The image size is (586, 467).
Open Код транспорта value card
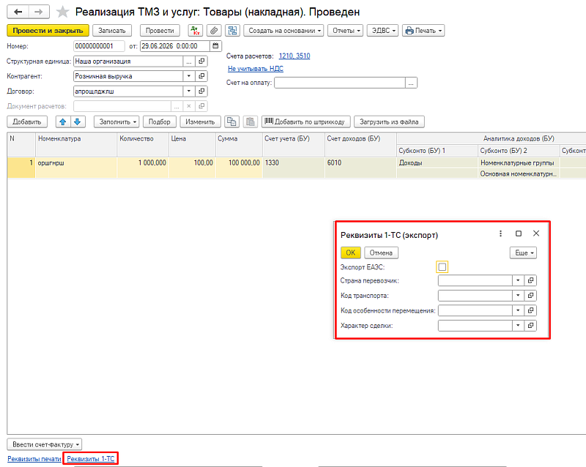[x=530, y=296]
